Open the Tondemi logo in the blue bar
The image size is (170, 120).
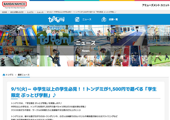click(56, 19)
